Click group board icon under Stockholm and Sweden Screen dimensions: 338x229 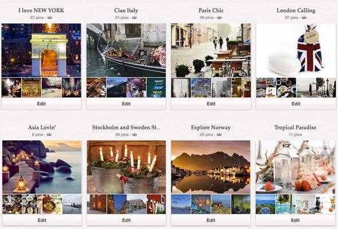[135, 135]
